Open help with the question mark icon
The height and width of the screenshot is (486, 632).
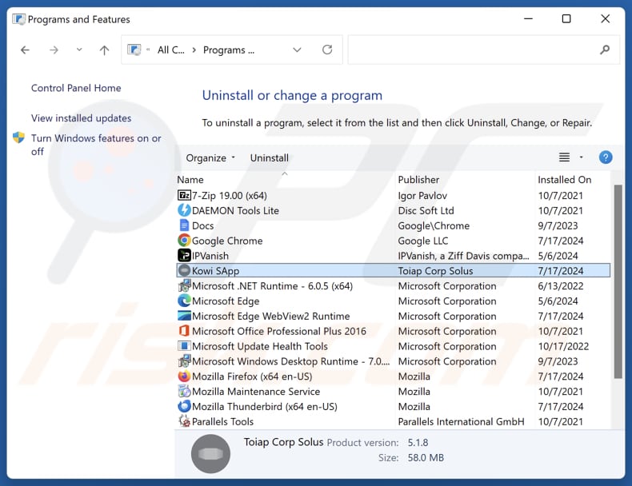[606, 157]
